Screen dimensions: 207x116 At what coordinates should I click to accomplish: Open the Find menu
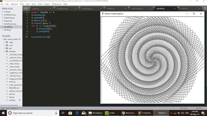(22, 4)
